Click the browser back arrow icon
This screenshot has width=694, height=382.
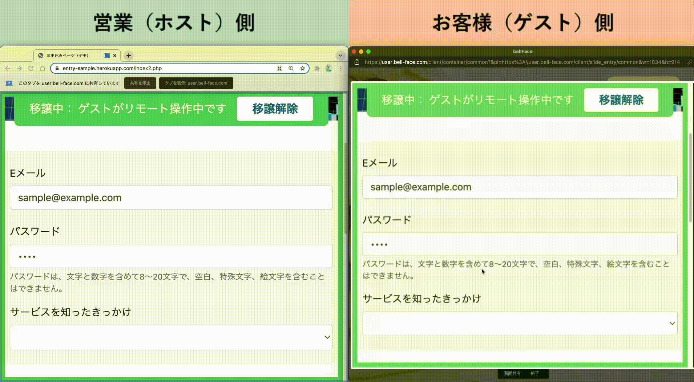8,68
